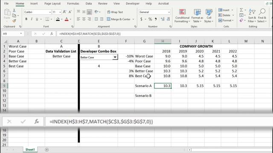Apply Comma Style format

point(156,19)
